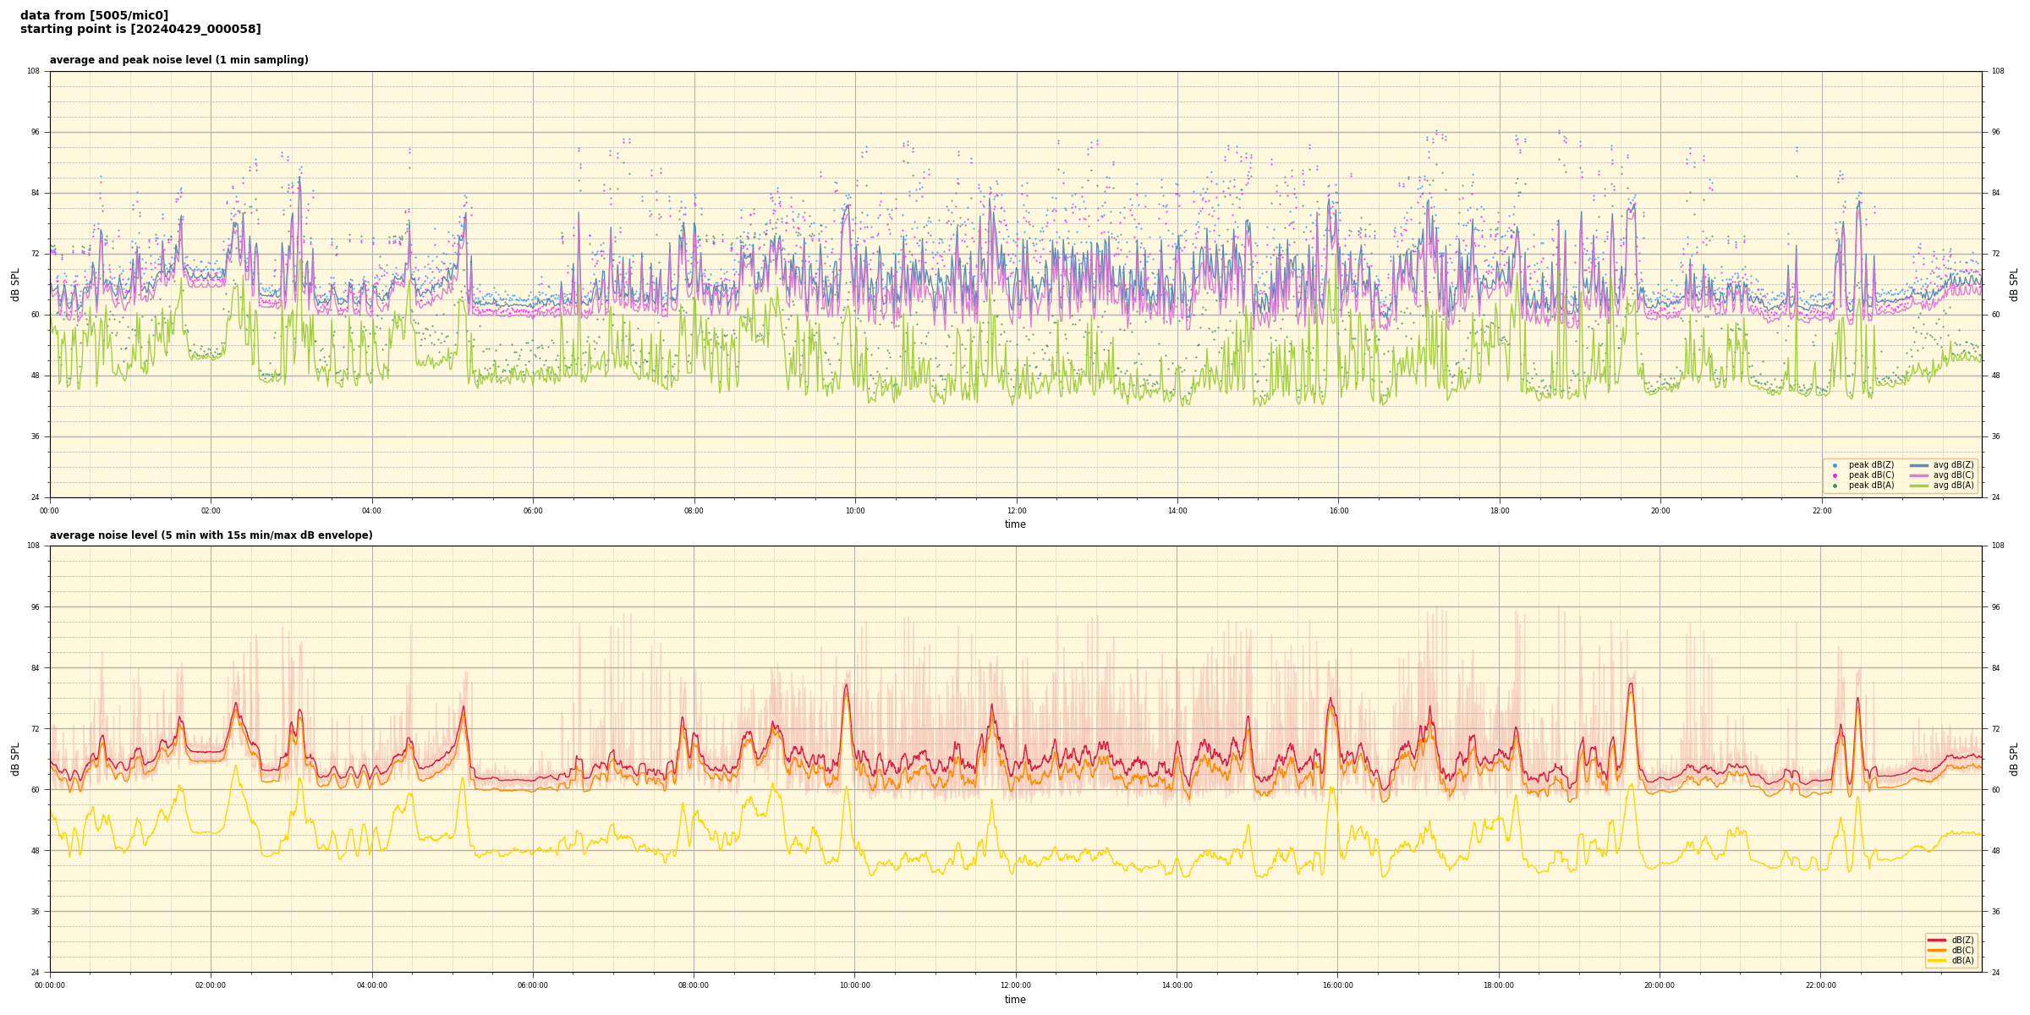Click the 'average noise level (5 min' title
The height and width of the screenshot is (1015, 2030).
tap(211, 535)
